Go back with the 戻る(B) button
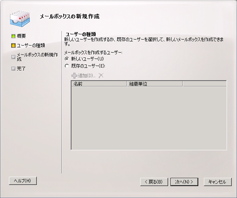This screenshot has width=237, height=198. 154,182
